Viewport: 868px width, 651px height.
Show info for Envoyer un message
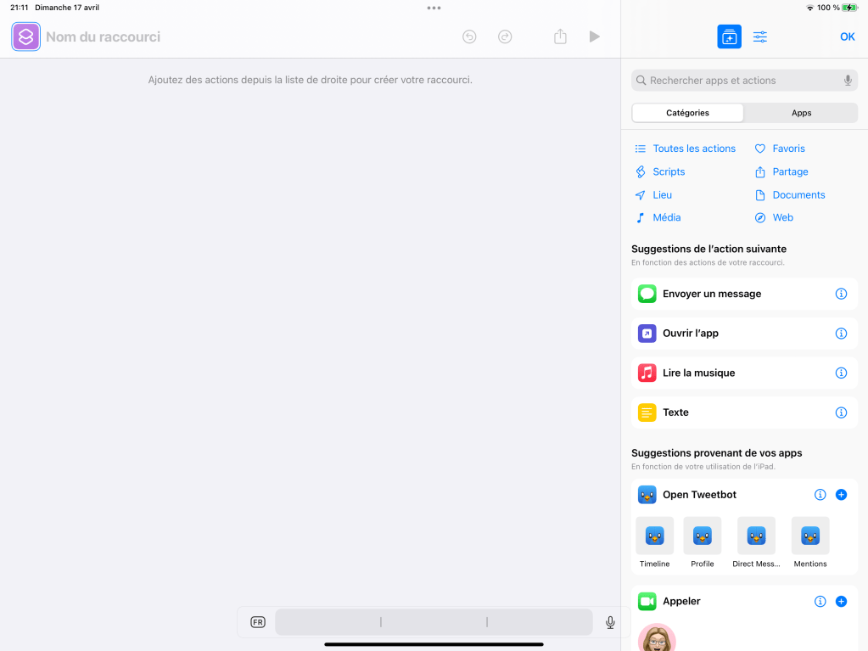(841, 294)
